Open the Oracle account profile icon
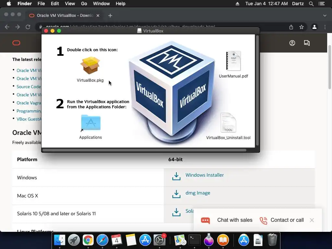 click(292, 43)
